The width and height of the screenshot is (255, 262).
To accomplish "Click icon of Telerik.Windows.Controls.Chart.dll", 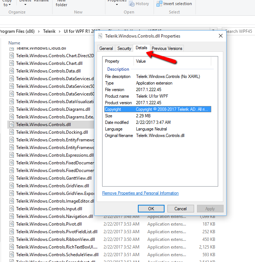I will pos(12,63).
